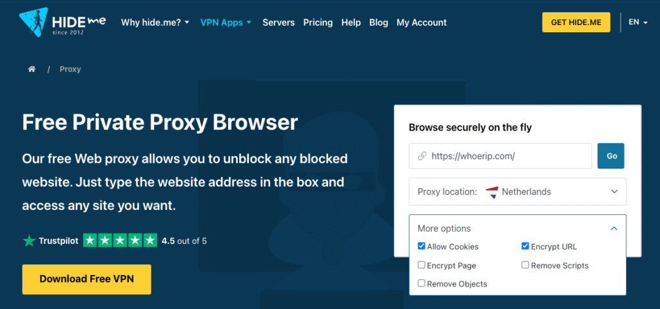
Task: Open the EN language selector
Action: coord(637,23)
